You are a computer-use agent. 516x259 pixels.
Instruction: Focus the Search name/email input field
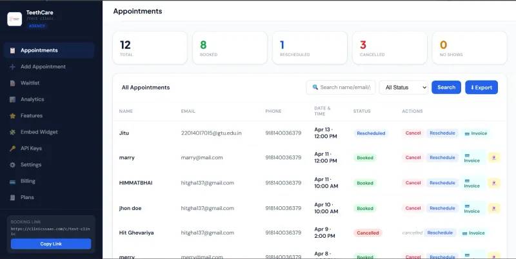pyautogui.click(x=341, y=88)
